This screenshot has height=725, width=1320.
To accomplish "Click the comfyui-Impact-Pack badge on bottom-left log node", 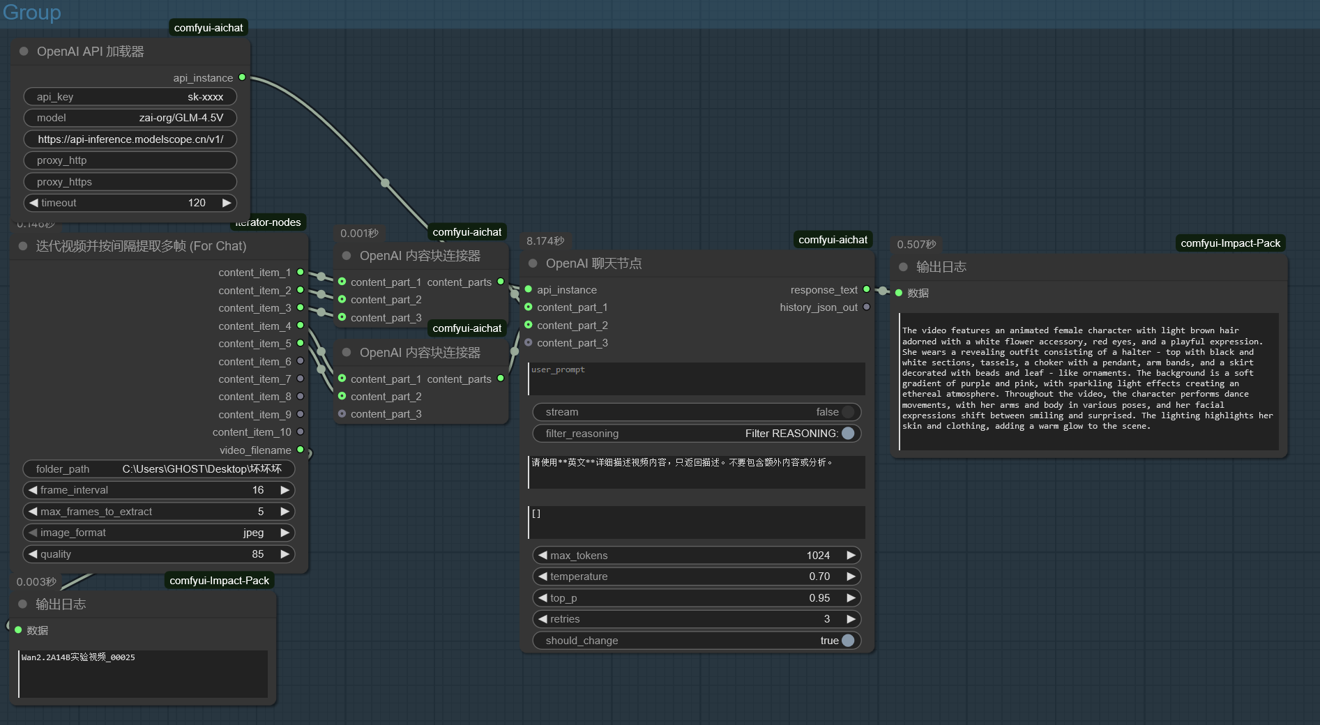I will 219,581.
